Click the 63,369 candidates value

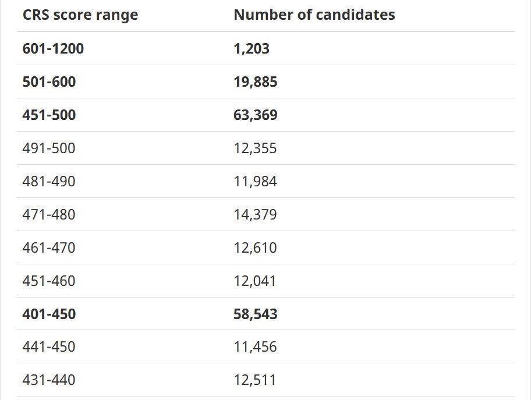tap(256, 115)
